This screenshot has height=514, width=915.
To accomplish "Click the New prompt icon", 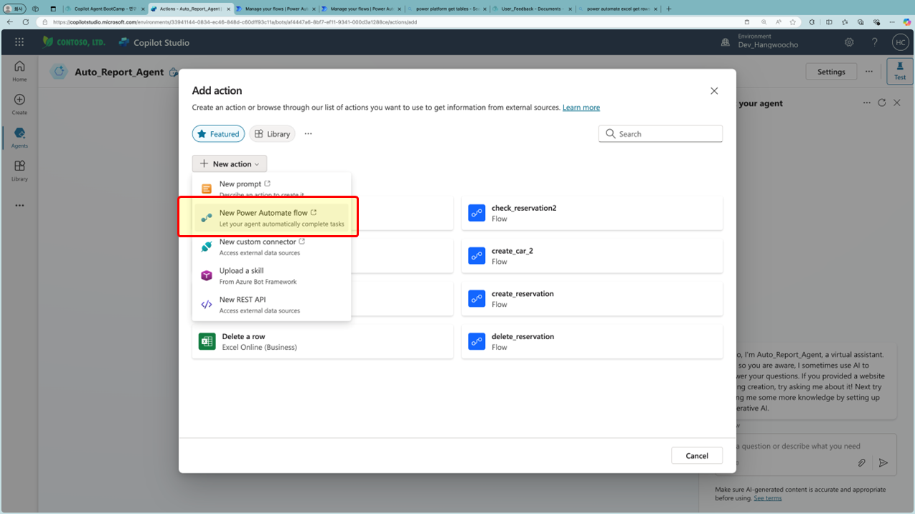I will 207,189.
